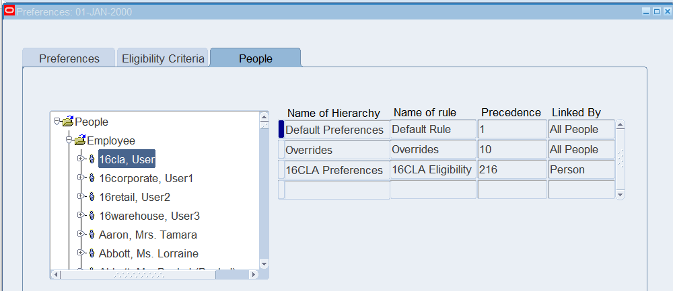Click person icon beside 16warehouse, User3

click(92, 216)
